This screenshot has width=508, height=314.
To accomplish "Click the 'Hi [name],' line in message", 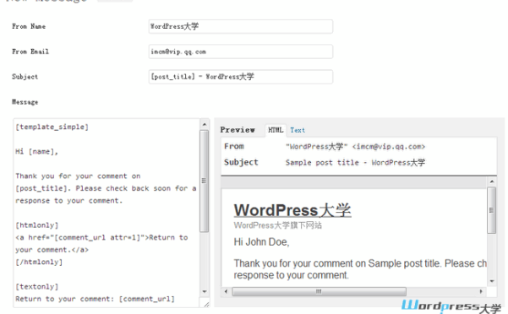I will [x=36, y=151].
